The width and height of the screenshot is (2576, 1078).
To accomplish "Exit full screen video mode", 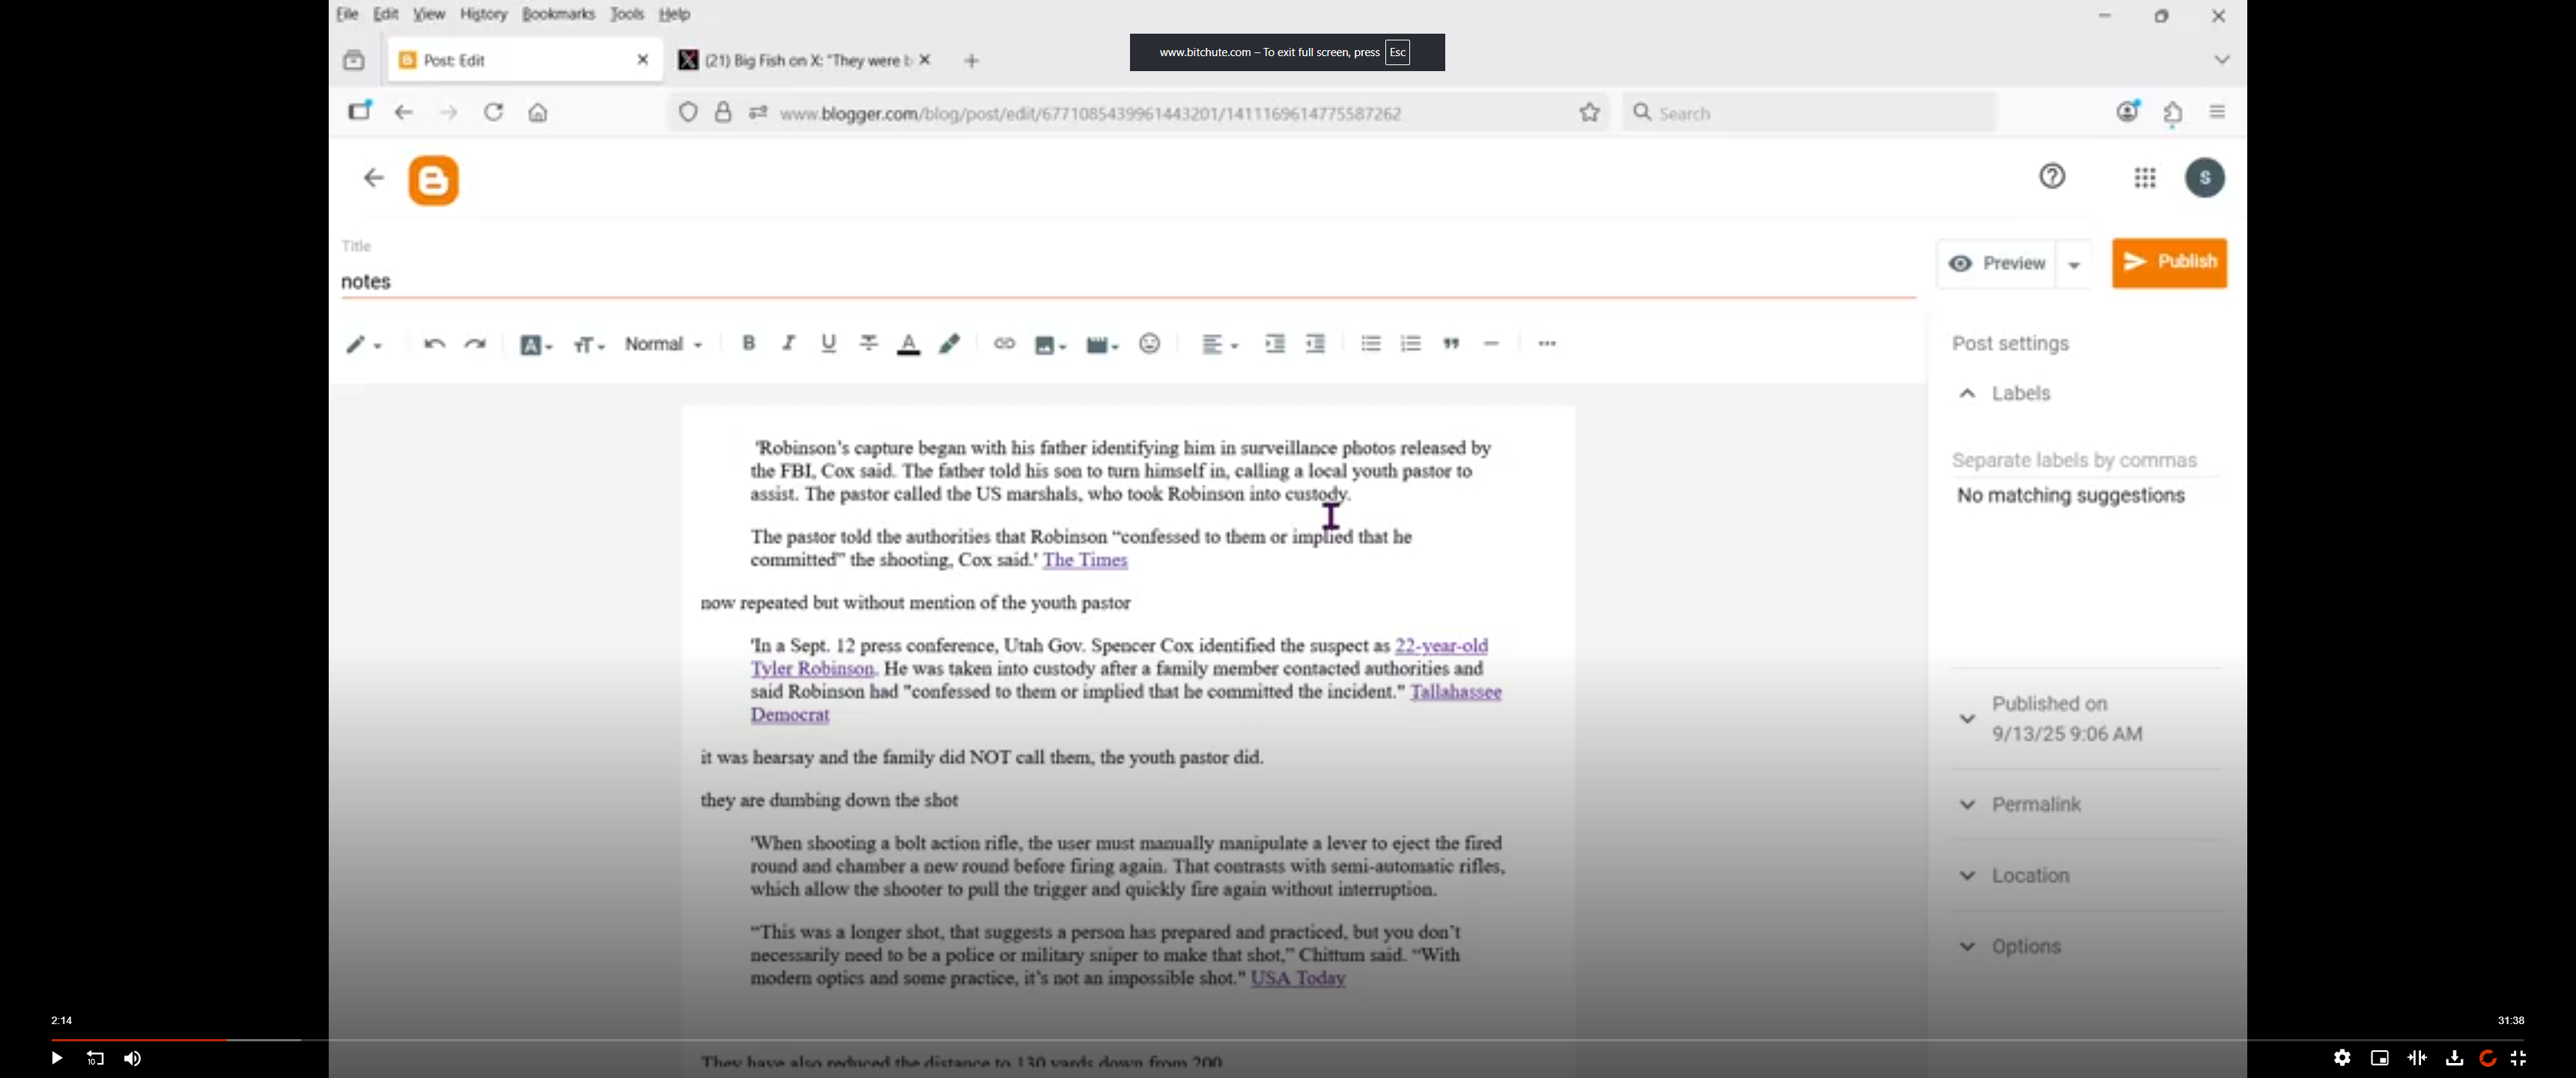I will coord(2518,1058).
